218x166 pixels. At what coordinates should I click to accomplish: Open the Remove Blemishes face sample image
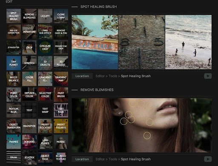[x=142, y=125]
